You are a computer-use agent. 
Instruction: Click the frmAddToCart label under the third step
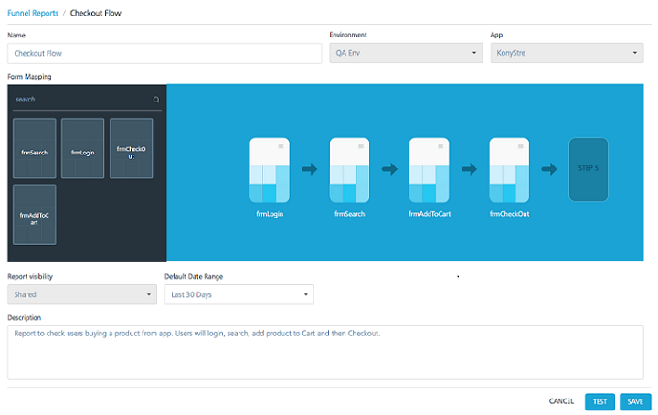click(430, 214)
